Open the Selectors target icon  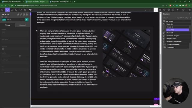(x=169, y=10)
